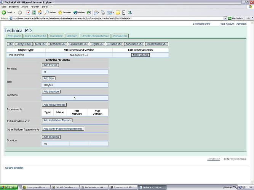Print the page with the printer icon

(103, 13)
